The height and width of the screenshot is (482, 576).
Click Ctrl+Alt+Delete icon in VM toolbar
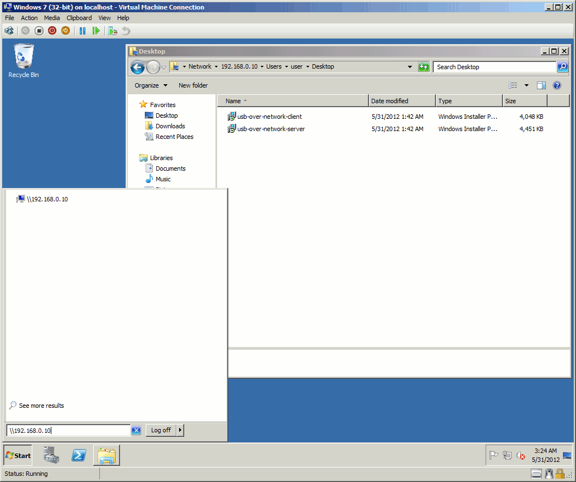[x=9, y=31]
